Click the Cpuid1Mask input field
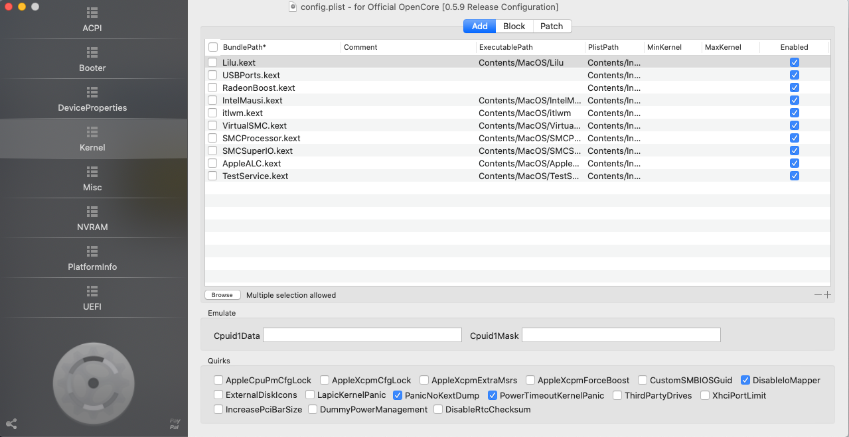 621,335
